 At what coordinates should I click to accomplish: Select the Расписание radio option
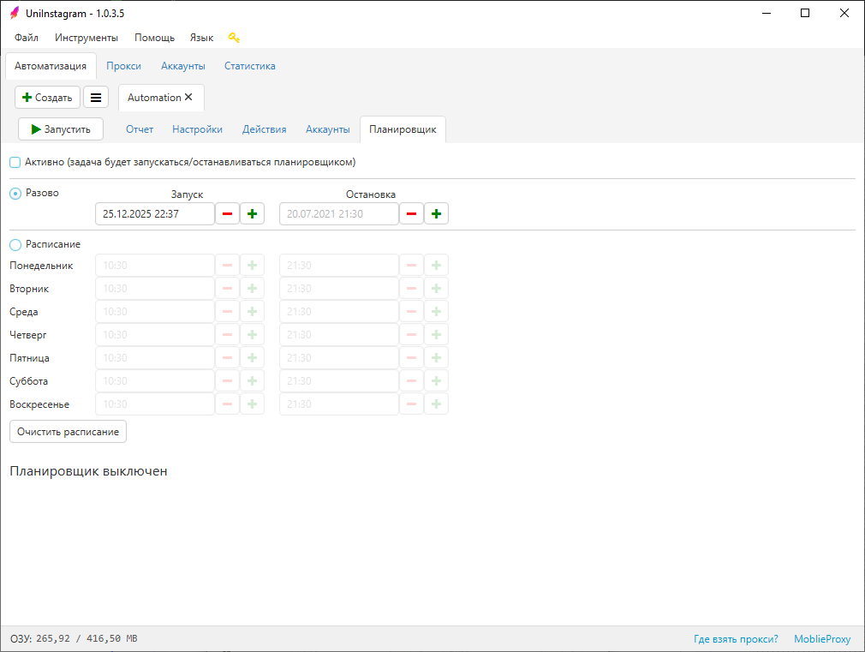click(x=15, y=244)
